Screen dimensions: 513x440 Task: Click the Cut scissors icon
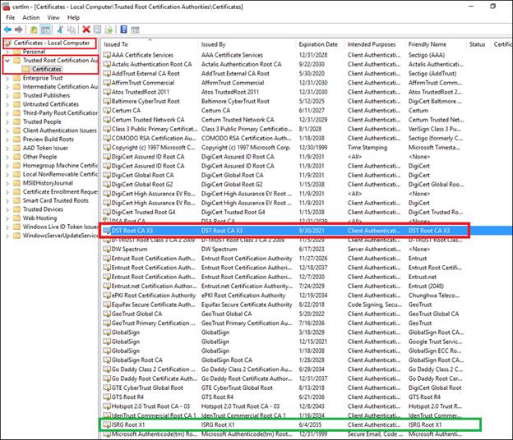[x=60, y=30]
